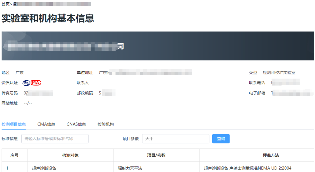Screen dimensions: 315x172
Task: Click the 网站地址 value --/--
Action: point(28,103)
